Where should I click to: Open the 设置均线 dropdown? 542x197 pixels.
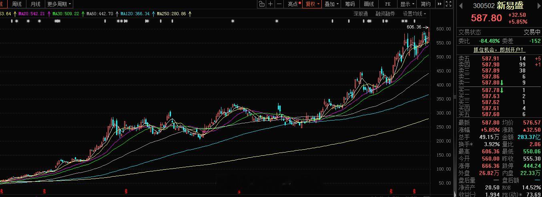(x=414, y=14)
